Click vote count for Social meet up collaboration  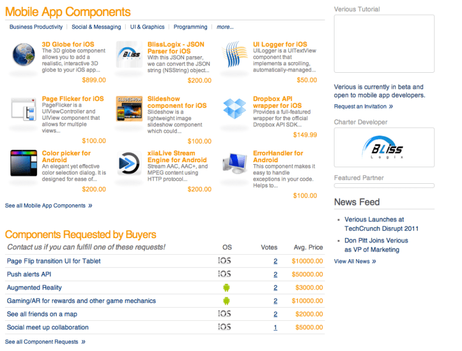[x=275, y=328]
